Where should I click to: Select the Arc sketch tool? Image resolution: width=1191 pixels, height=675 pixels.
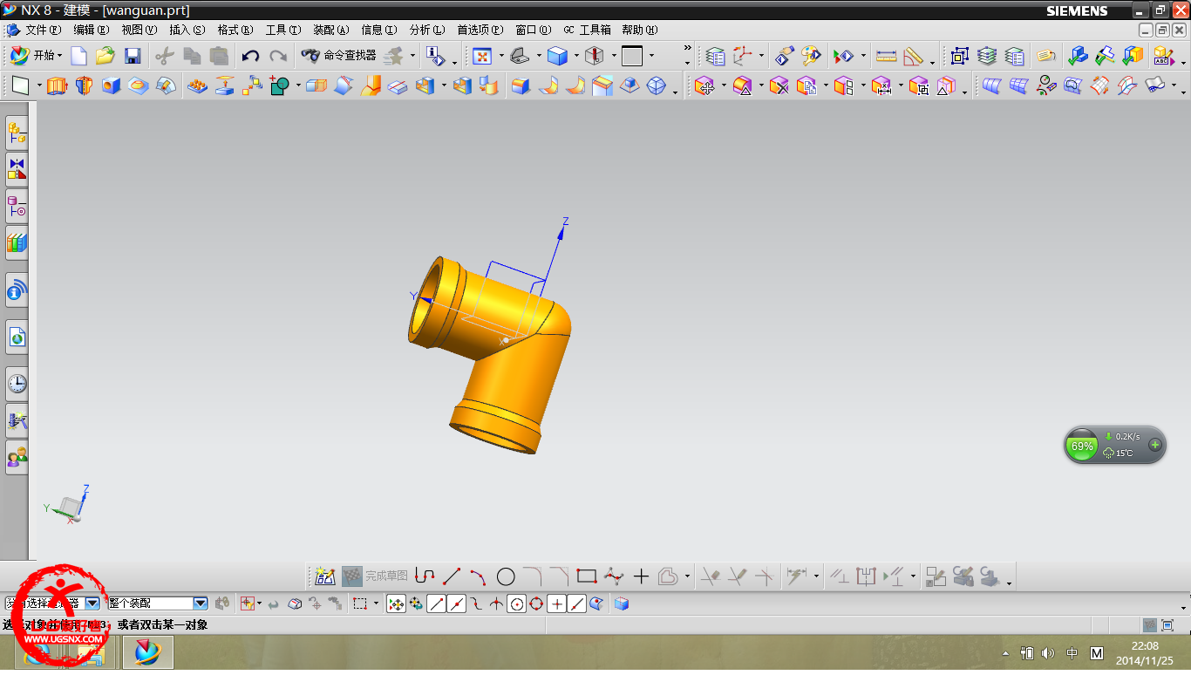click(478, 576)
